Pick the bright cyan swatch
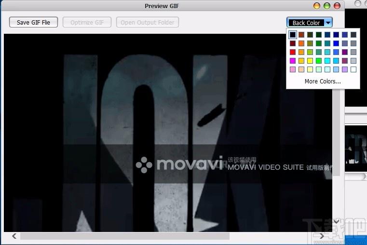Image resolution: width=367 pixels, height=245 pixels. [x=327, y=61]
